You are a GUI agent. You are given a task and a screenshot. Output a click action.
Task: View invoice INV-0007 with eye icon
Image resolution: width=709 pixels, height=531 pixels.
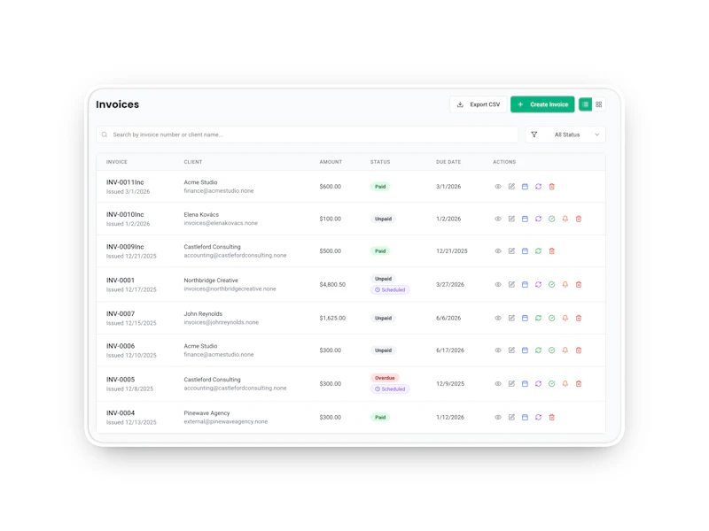[x=498, y=318]
